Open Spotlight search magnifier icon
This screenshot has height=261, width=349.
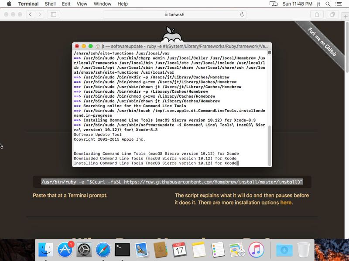point(328,4)
